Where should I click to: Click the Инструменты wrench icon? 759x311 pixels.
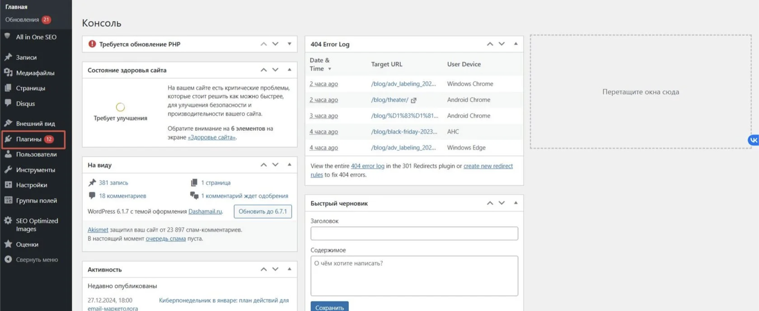(8, 170)
